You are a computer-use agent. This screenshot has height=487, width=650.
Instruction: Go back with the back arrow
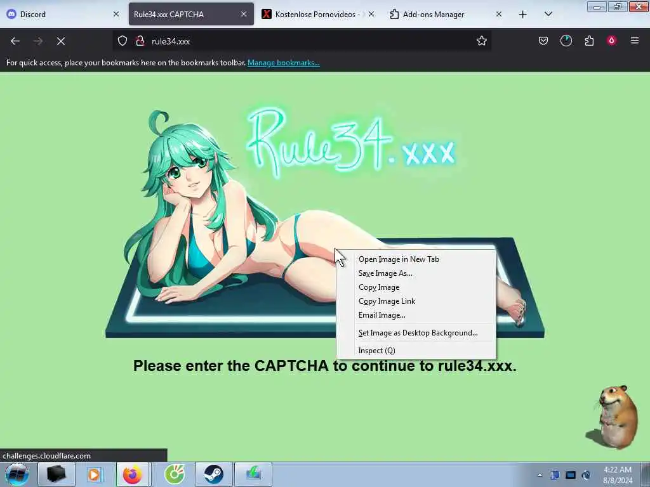coord(15,41)
